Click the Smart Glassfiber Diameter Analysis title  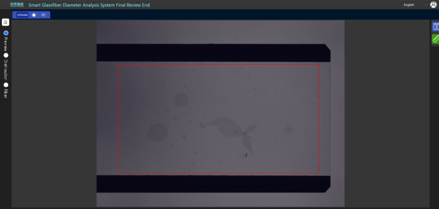(89, 5)
